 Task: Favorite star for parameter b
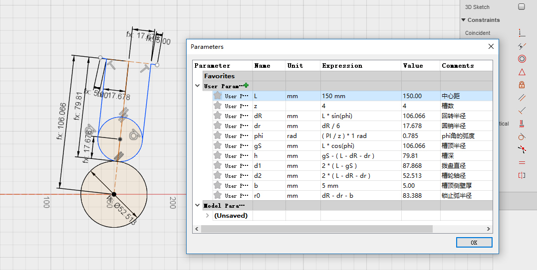(x=218, y=185)
